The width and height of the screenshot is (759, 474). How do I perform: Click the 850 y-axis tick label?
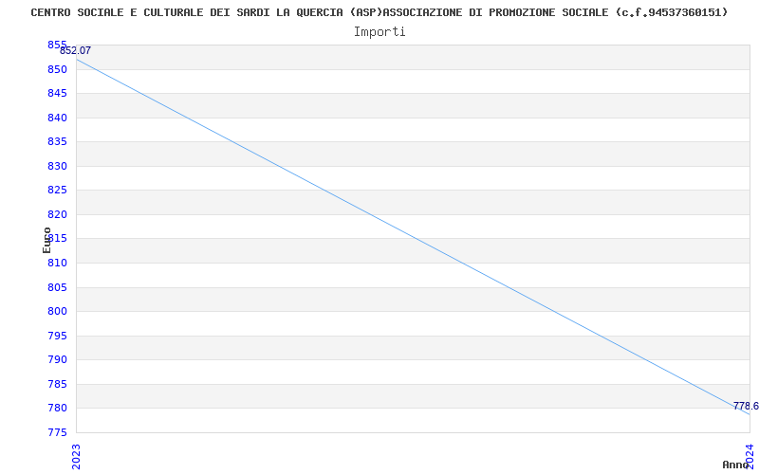[x=57, y=69]
